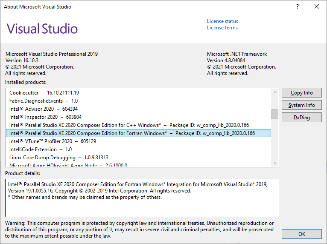The image size is (327, 244).
Task: Launch DxDiag from the dialog
Action: tap(301, 118)
